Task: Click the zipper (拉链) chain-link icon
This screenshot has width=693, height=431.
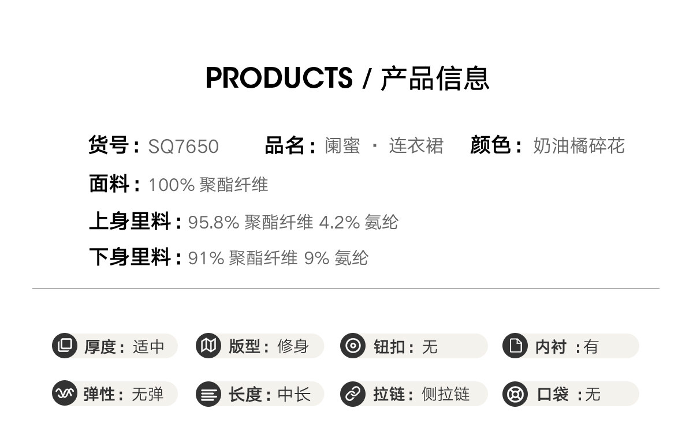Action: [352, 394]
